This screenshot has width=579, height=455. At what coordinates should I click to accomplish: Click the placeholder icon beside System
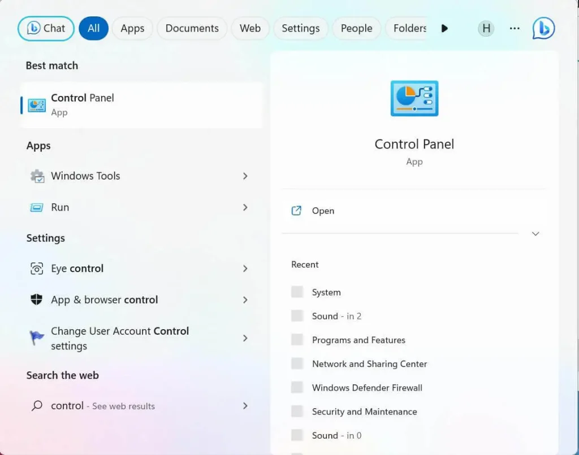[x=297, y=292]
